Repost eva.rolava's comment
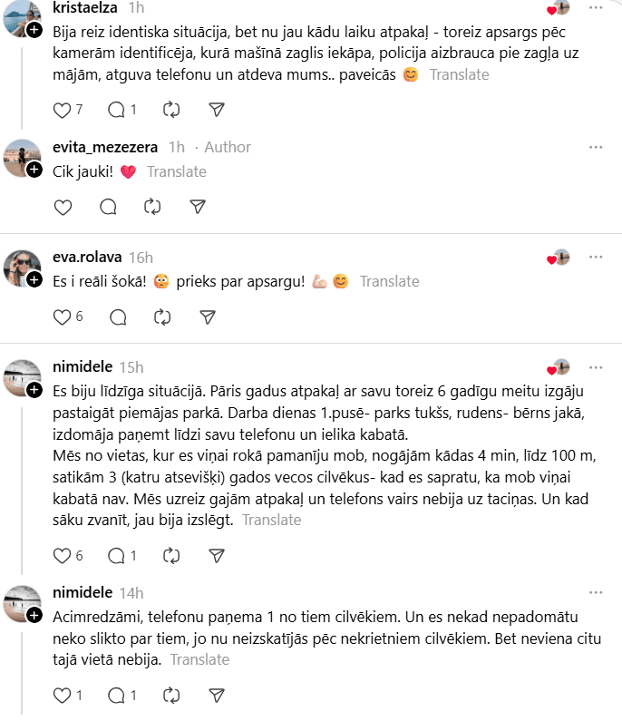The width and height of the screenshot is (622, 721). [x=162, y=317]
